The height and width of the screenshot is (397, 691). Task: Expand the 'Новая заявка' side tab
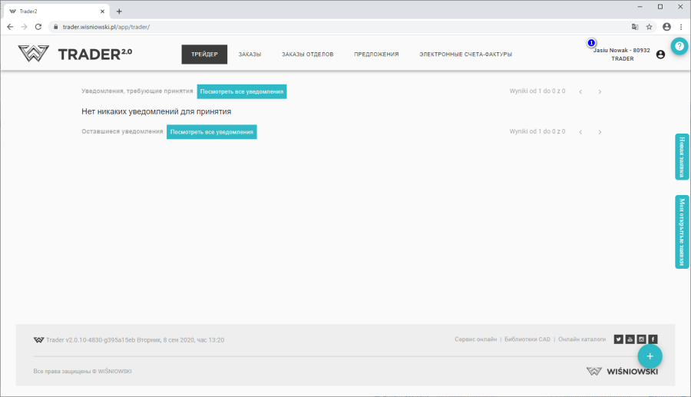[x=682, y=157]
